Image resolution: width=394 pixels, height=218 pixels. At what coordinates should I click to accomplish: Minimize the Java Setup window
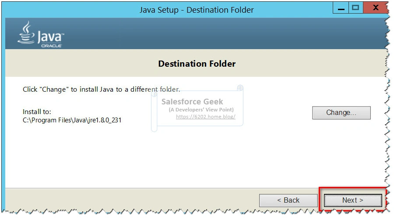pyautogui.click(x=341, y=8)
